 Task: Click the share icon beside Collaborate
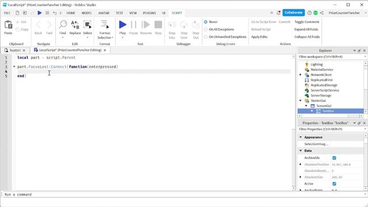tap(322, 13)
